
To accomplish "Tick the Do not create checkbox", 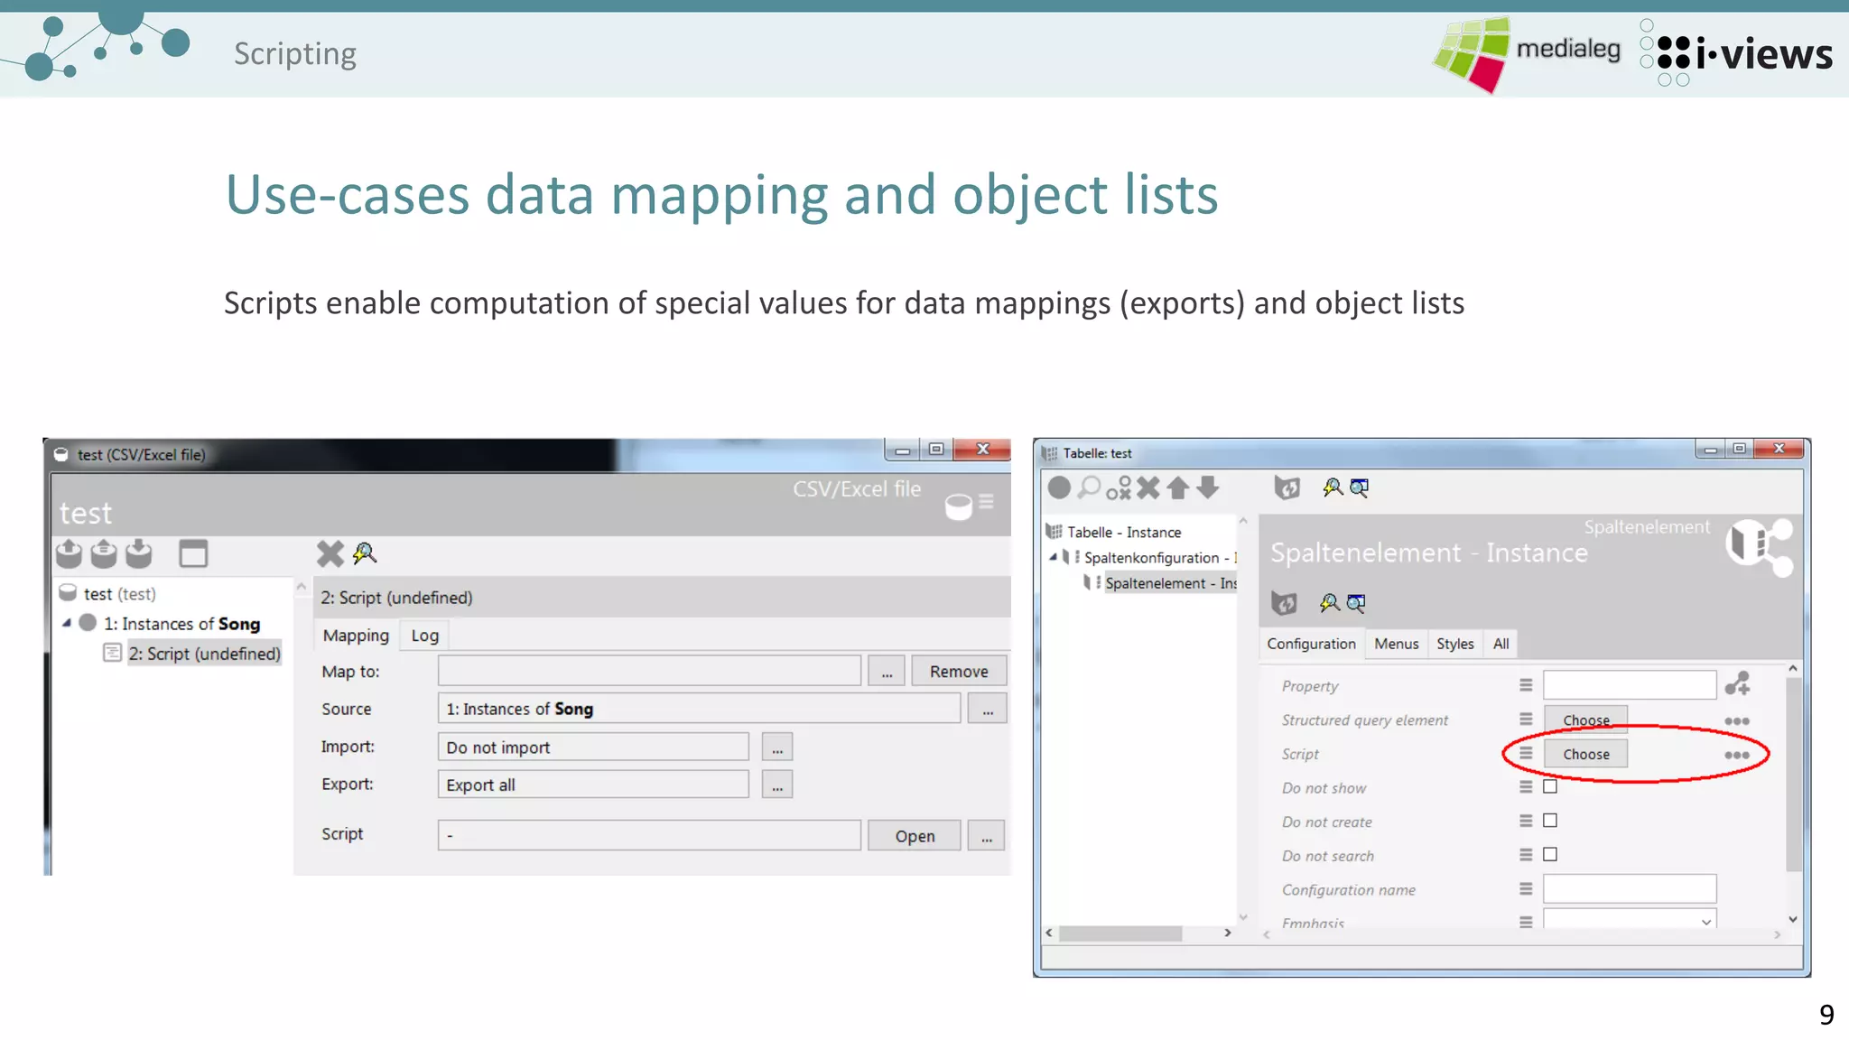I will pyautogui.click(x=1550, y=821).
